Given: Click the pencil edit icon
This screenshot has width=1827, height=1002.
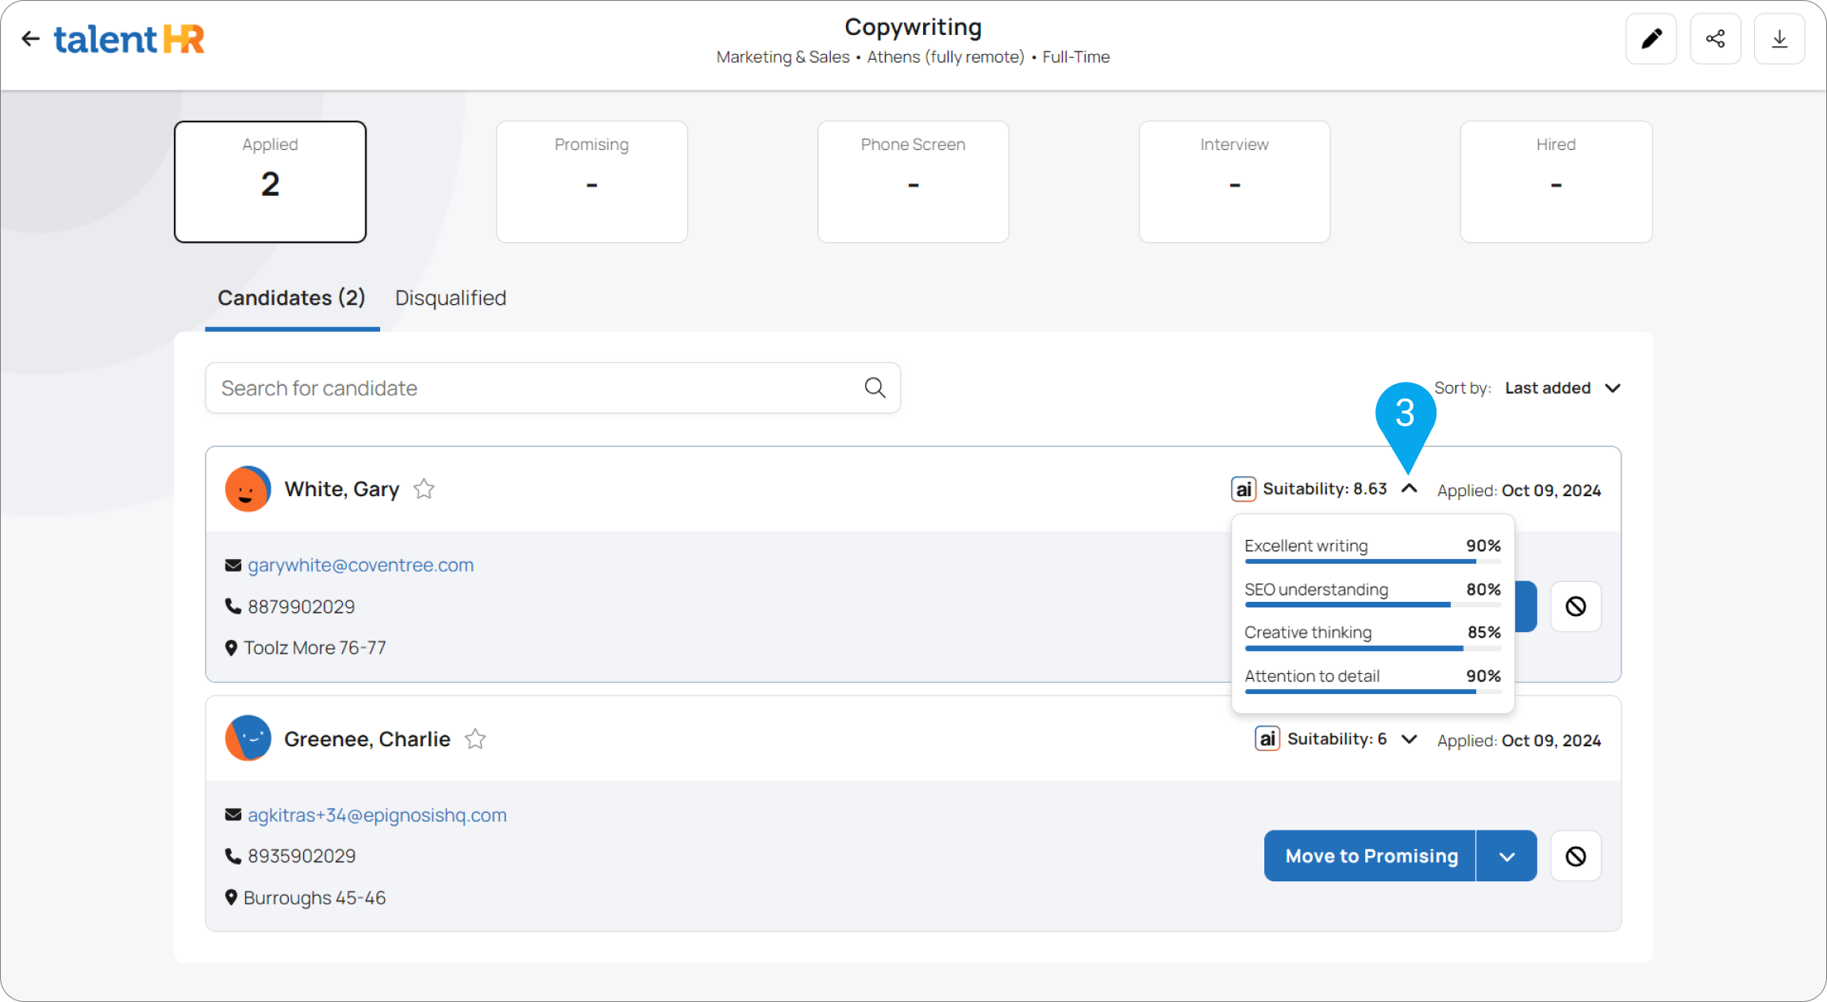Looking at the screenshot, I should (x=1651, y=39).
